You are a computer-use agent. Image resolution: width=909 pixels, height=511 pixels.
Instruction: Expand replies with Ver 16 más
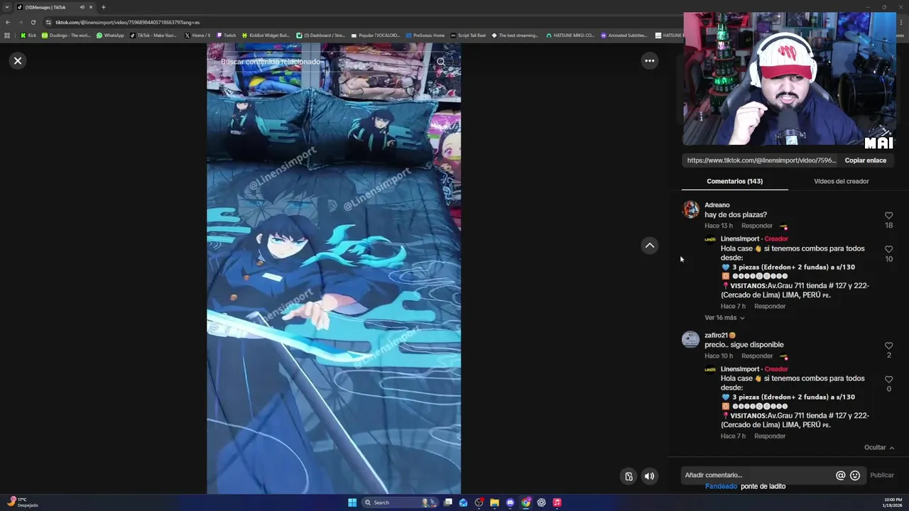coord(724,317)
